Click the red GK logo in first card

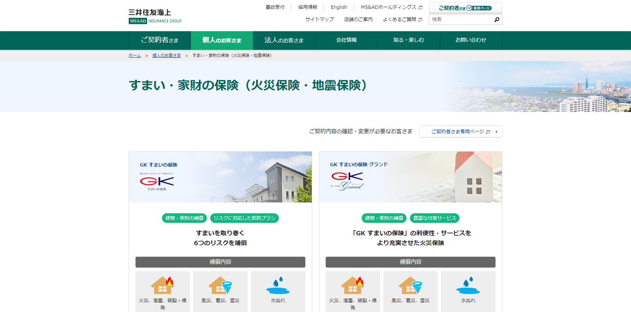pyautogui.click(x=157, y=181)
